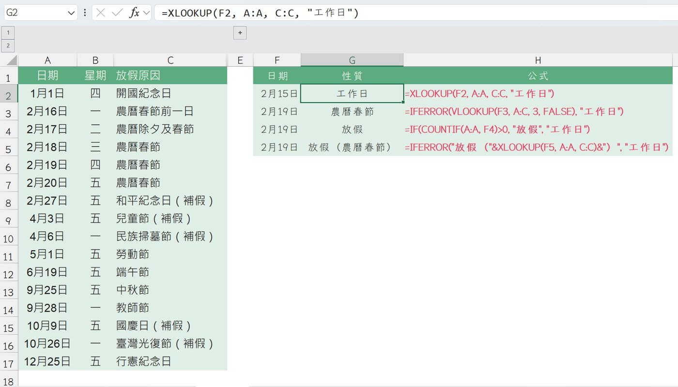678x387 pixels.
Task: Select the 公式 header cell in column H
Action: [538, 75]
